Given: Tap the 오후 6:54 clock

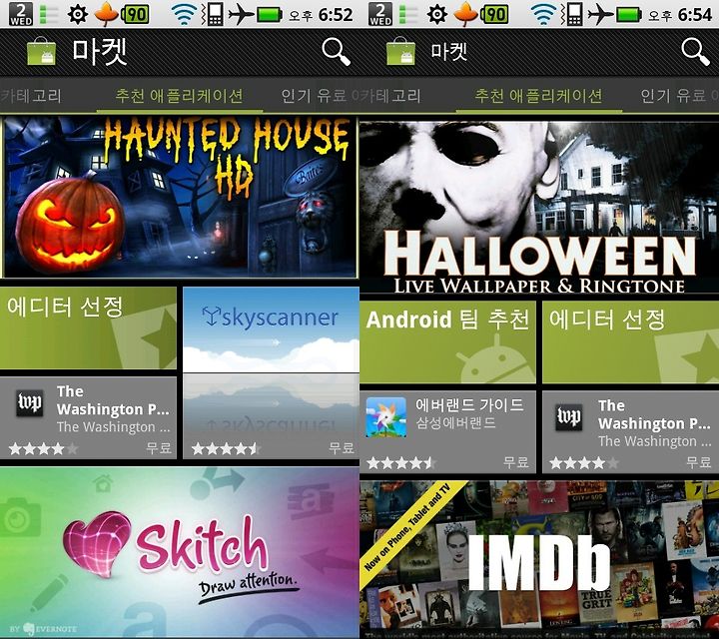Looking at the screenshot, I should pos(680,15).
